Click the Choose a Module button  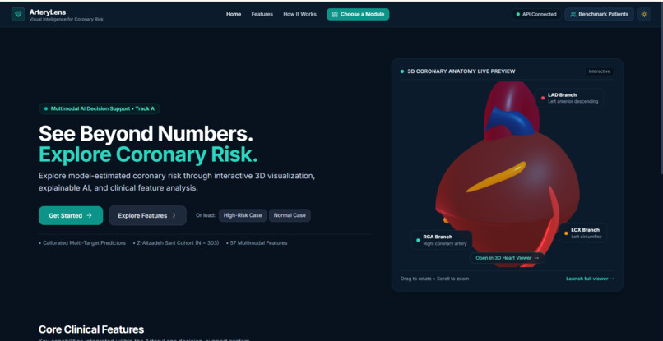pyautogui.click(x=358, y=14)
